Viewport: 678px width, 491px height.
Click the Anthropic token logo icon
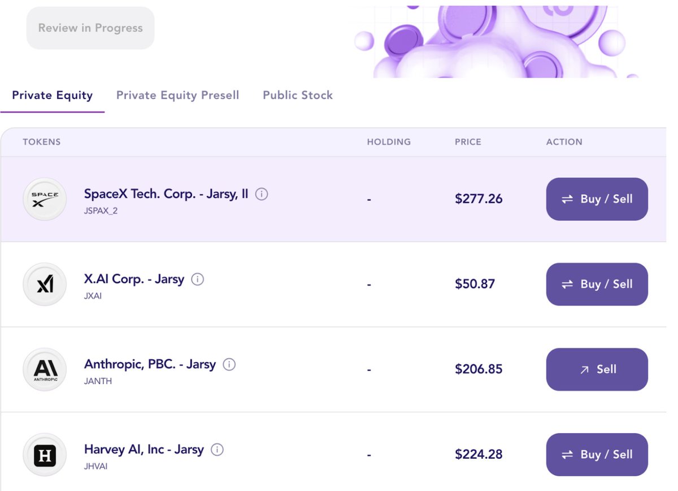[x=45, y=369]
